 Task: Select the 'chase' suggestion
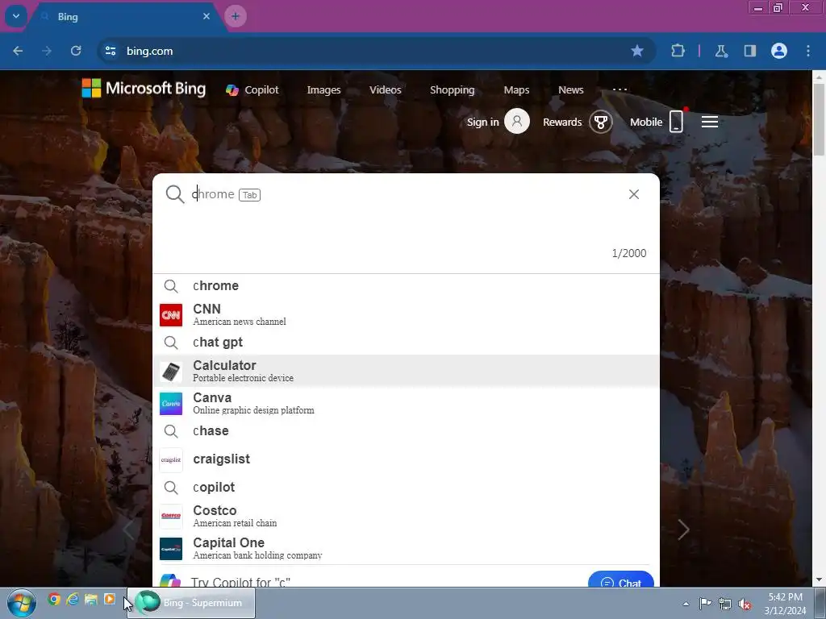point(407,431)
